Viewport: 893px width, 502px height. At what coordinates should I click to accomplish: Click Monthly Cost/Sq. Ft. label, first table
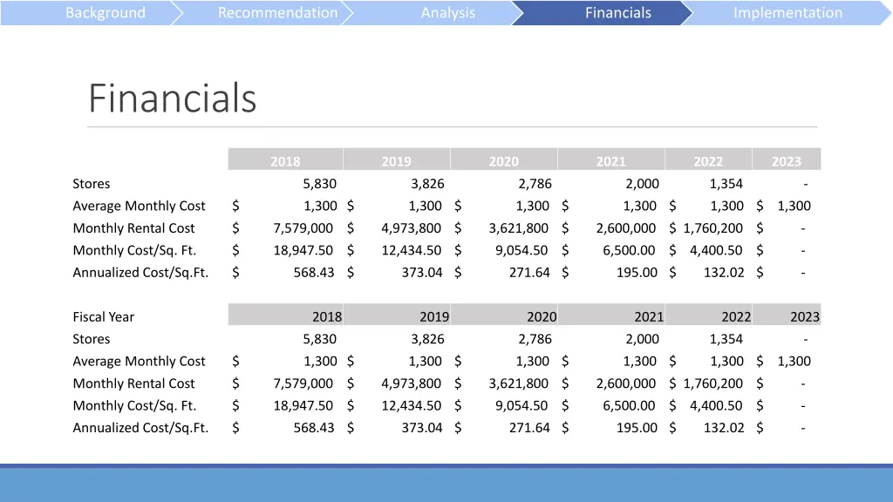pyautogui.click(x=134, y=250)
